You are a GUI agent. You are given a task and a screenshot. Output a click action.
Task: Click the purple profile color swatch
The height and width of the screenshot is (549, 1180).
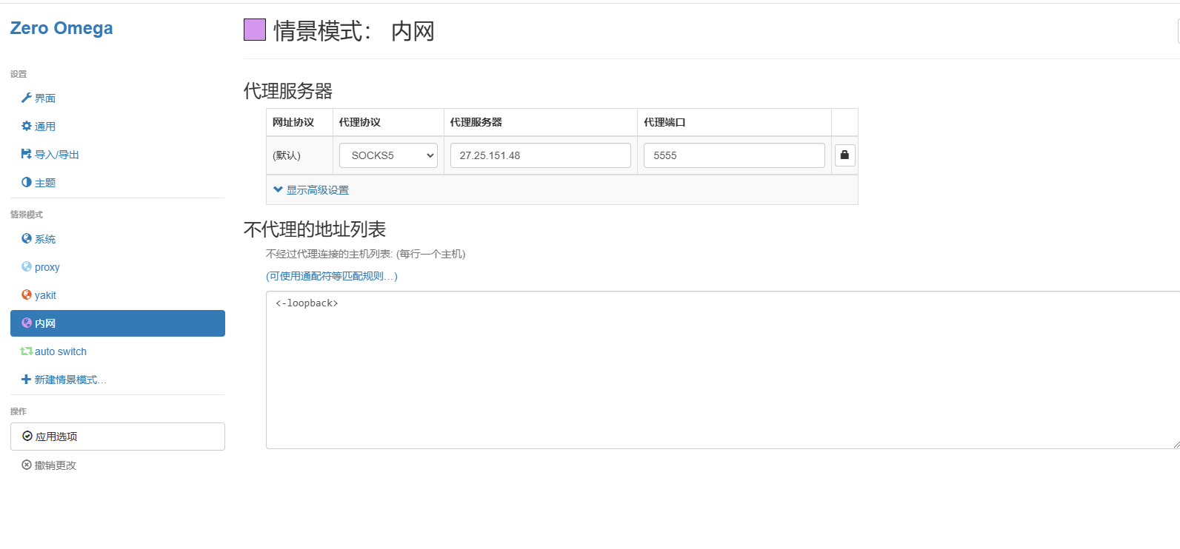pyautogui.click(x=255, y=30)
